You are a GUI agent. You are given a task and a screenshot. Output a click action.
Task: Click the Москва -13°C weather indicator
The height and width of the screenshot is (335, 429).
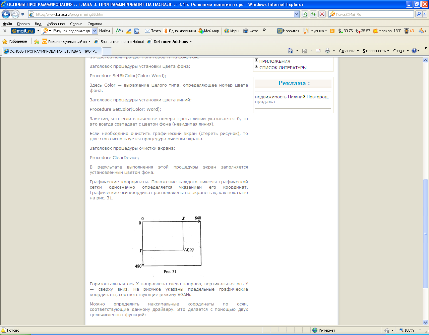click(387, 31)
